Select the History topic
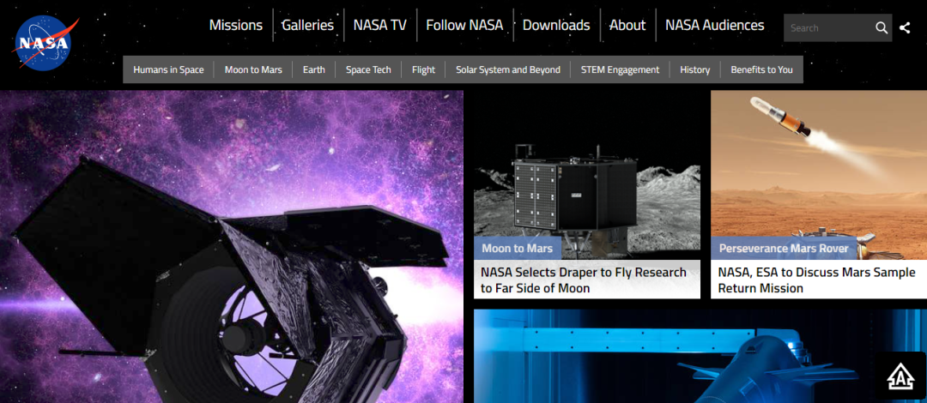This screenshot has width=927, height=403. click(x=694, y=69)
